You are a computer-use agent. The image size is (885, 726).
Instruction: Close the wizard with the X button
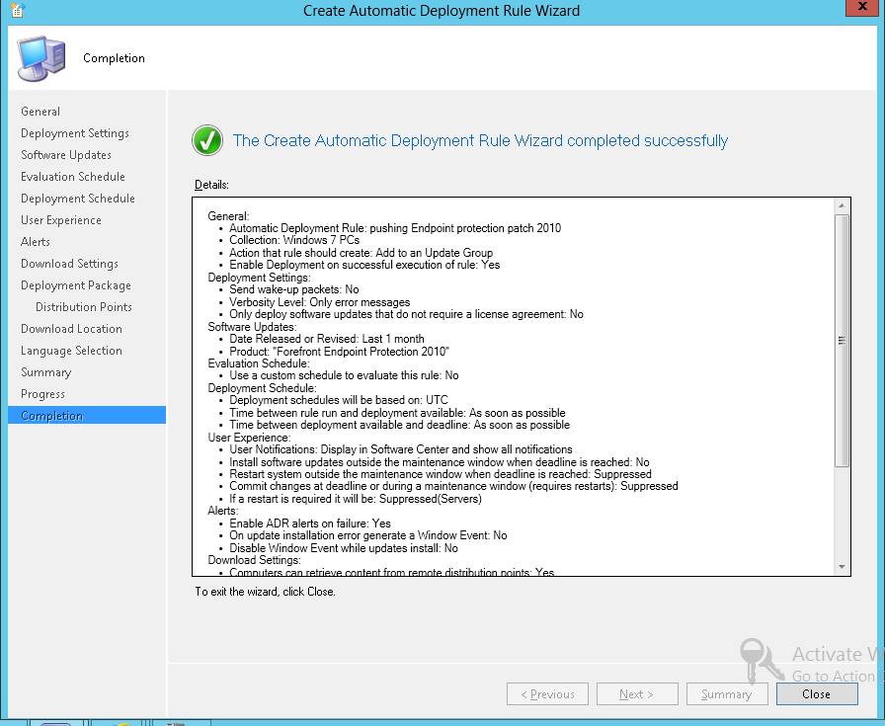tap(862, 7)
